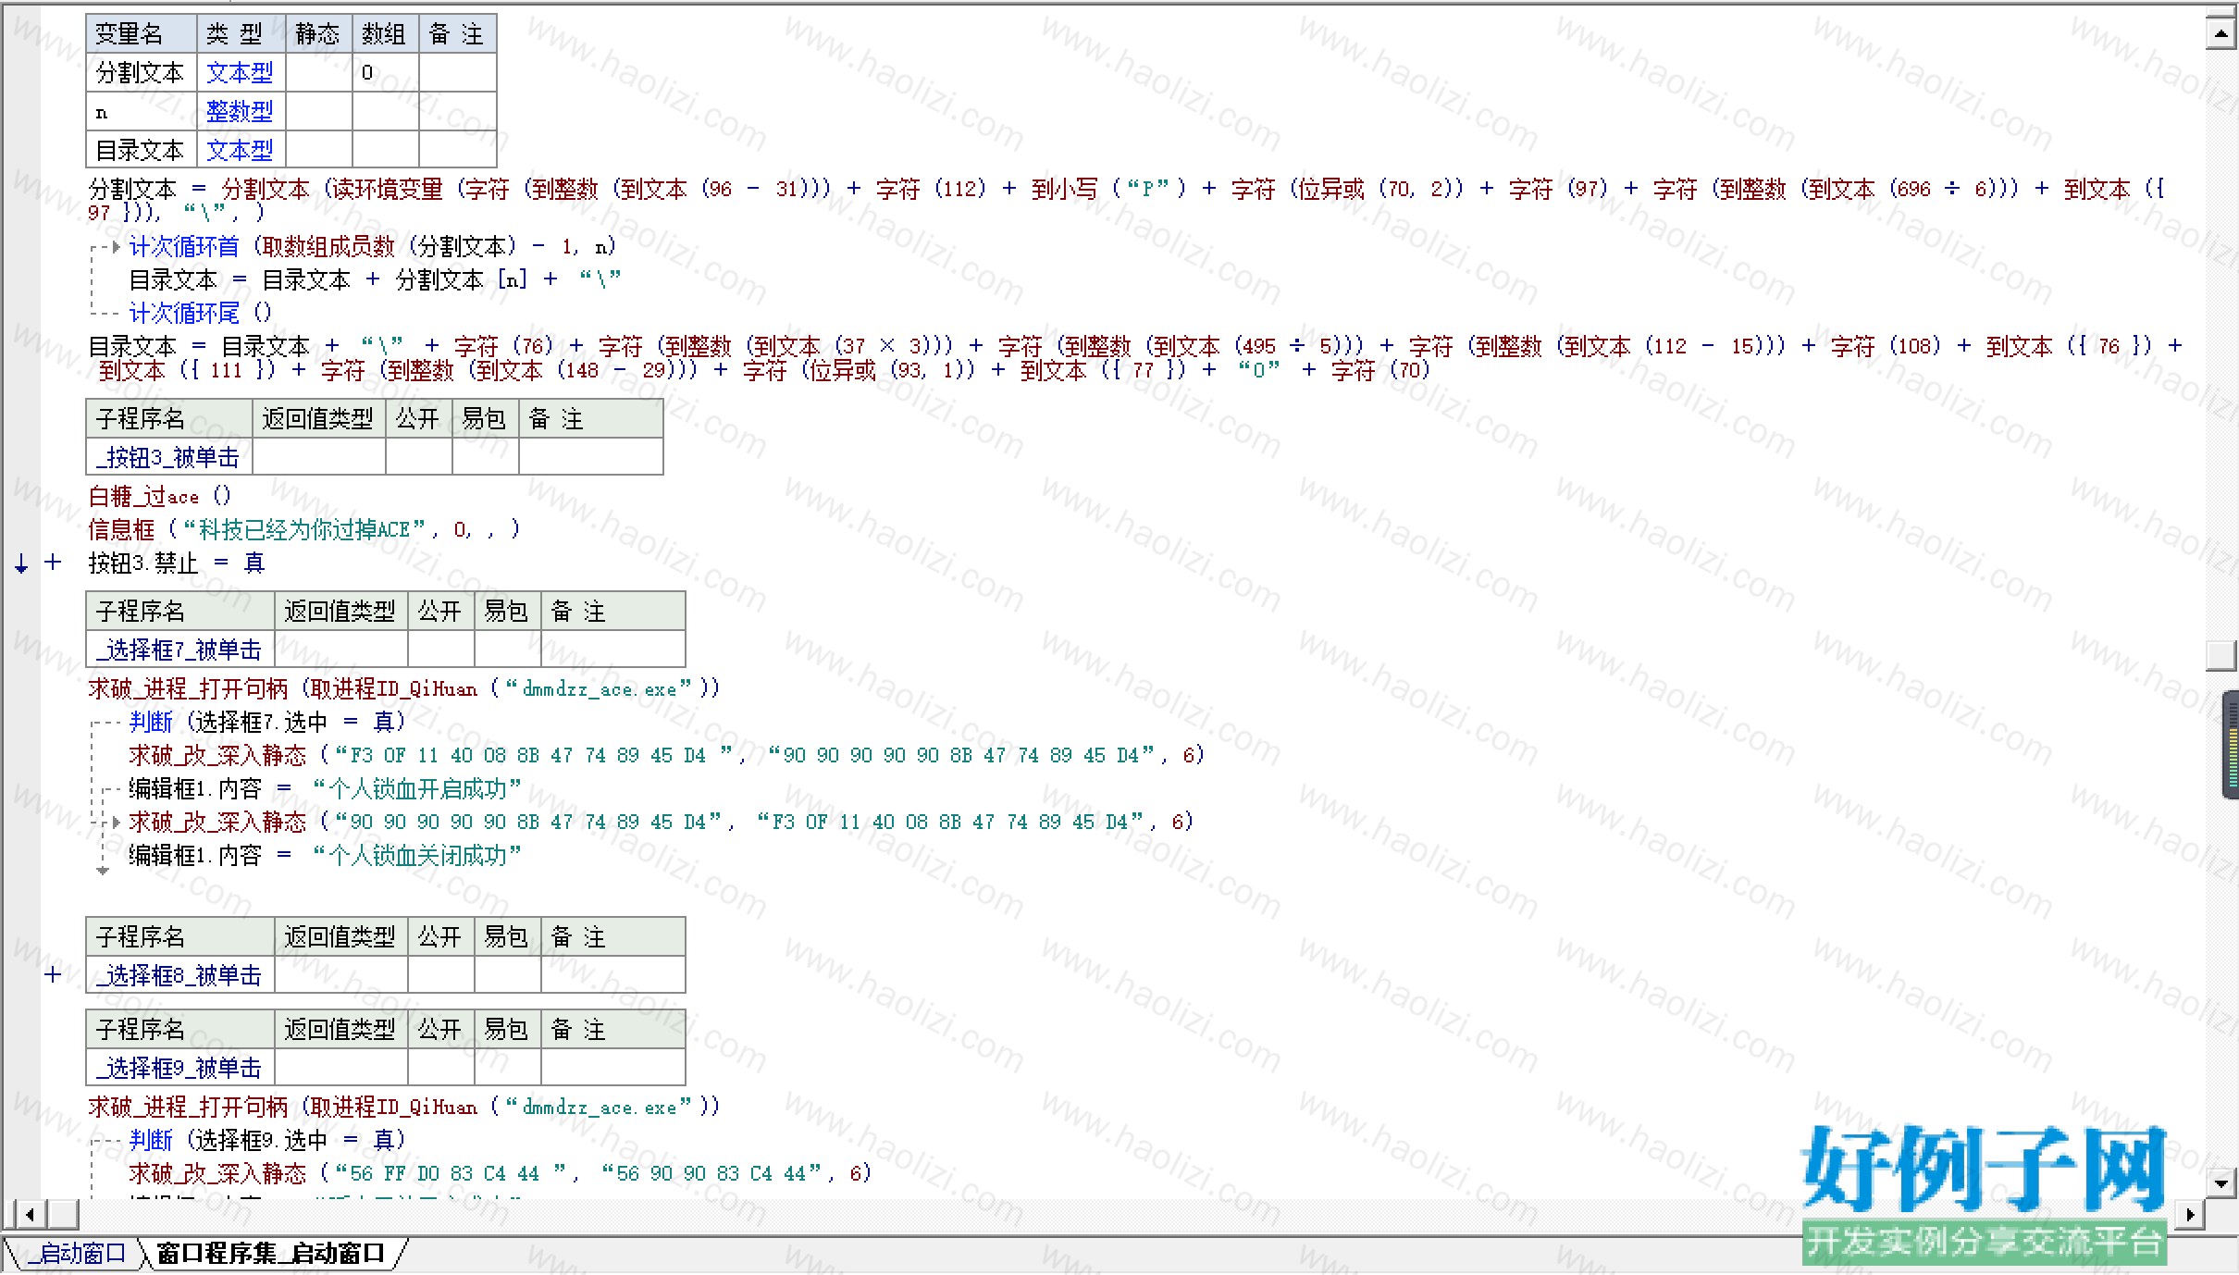Click the 判断 (选择框7.选中 = 真) line
The height and width of the screenshot is (1275, 2239).
coord(266,722)
